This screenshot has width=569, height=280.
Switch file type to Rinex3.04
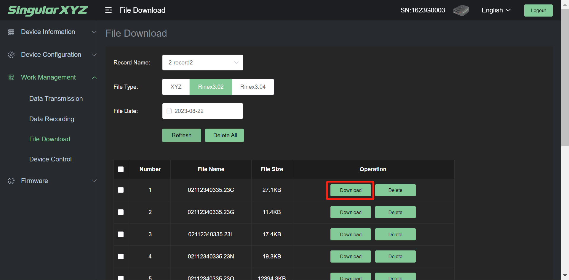pos(252,87)
